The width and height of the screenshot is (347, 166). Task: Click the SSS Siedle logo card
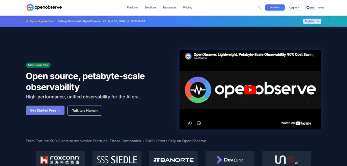[117, 159]
